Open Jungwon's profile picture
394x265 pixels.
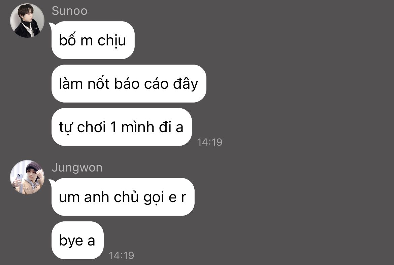point(27,177)
